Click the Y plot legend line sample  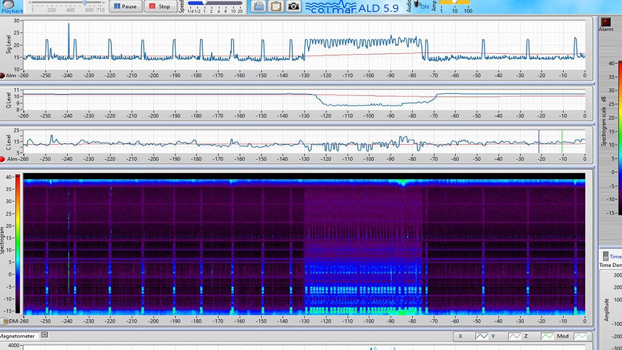click(514, 336)
